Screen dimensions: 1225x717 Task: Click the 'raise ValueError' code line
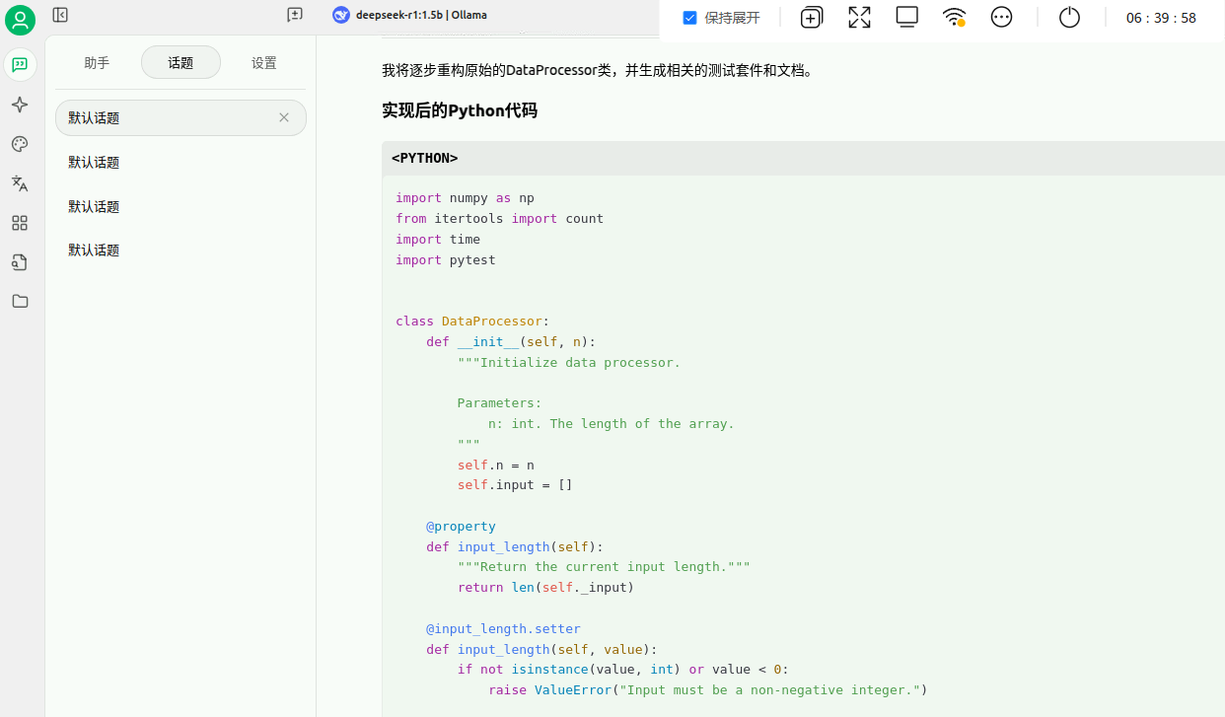[708, 689]
